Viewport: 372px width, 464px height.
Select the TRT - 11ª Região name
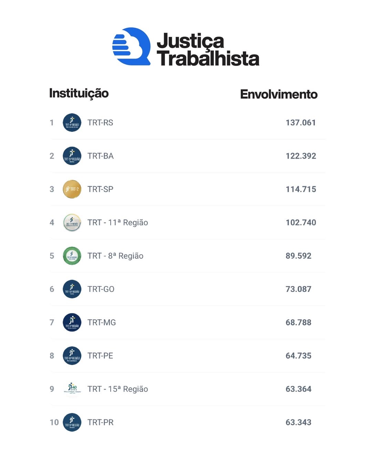(117, 223)
